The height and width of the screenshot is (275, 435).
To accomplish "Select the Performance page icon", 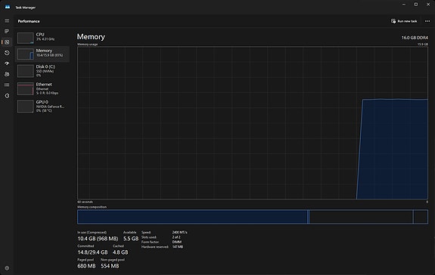I will point(7,42).
